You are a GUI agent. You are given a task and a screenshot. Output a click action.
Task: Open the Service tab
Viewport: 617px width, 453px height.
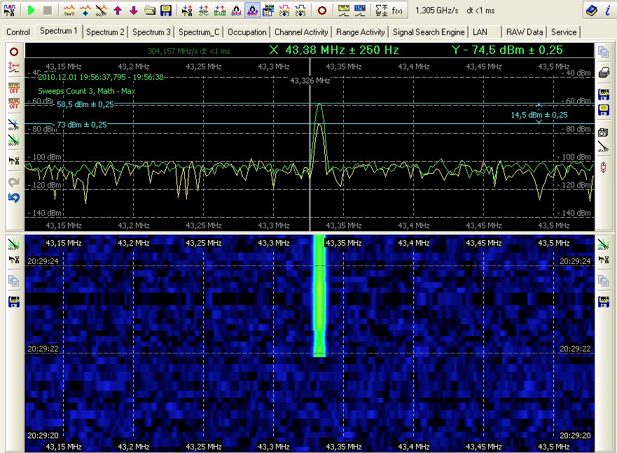(x=564, y=32)
